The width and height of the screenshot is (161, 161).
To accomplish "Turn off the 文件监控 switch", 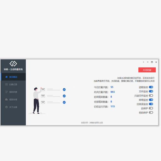I will pyautogui.click(x=151, y=91).
